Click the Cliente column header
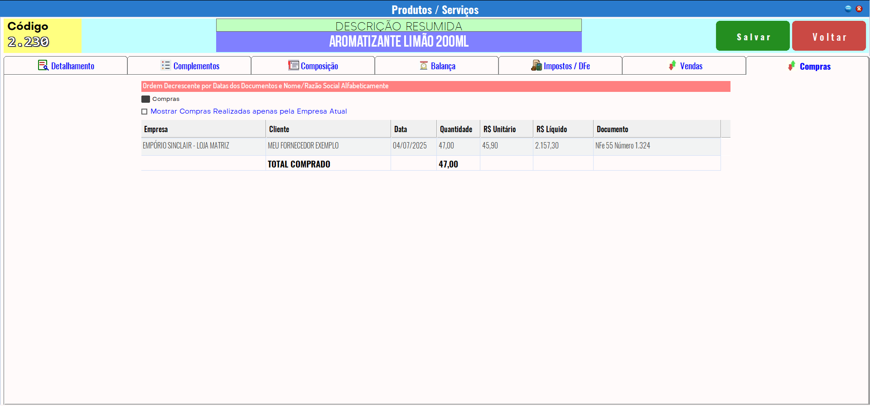Image resolution: width=870 pixels, height=406 pixels. (329, 129)
